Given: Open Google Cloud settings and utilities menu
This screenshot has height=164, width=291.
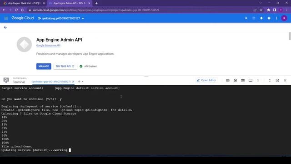Looking at the screenshot, I should tap(276, 18).
